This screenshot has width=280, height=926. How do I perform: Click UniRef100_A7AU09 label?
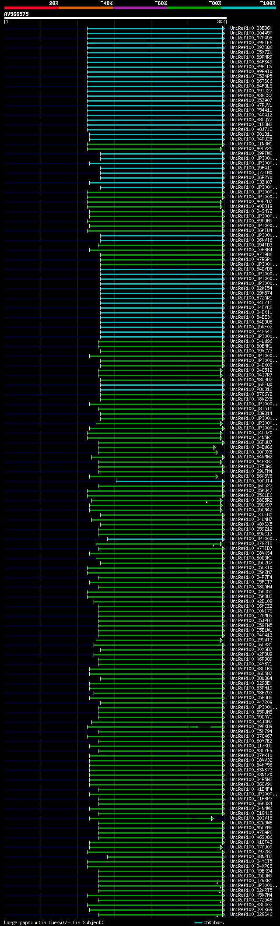click(x=251, y=847)
